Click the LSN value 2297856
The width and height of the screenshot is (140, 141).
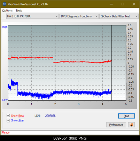tap(50, 116)
